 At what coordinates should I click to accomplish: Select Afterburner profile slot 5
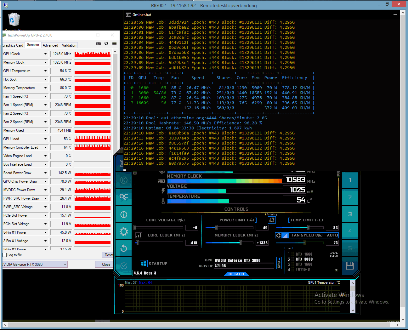pos(350,248)
